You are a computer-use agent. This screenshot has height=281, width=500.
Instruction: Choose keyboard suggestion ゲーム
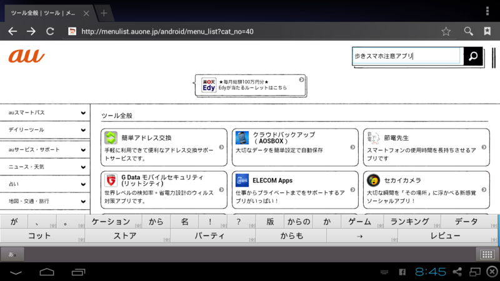[362, 222]
